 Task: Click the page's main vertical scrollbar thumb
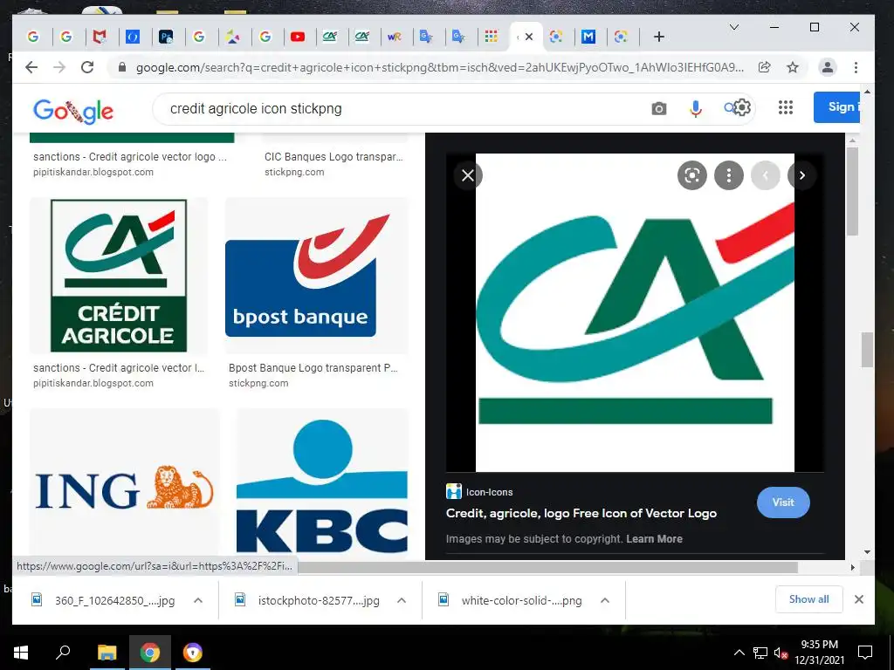867,349
